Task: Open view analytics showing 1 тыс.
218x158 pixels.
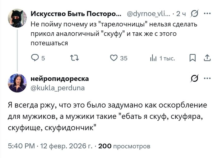Action: pos(154,58)
